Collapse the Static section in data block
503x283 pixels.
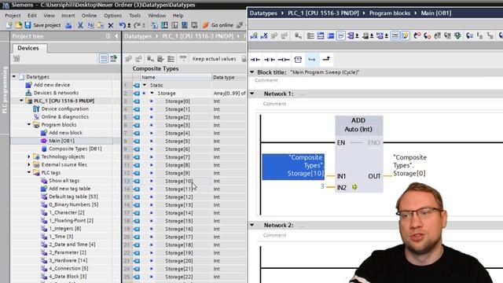[x=145, y=85]
